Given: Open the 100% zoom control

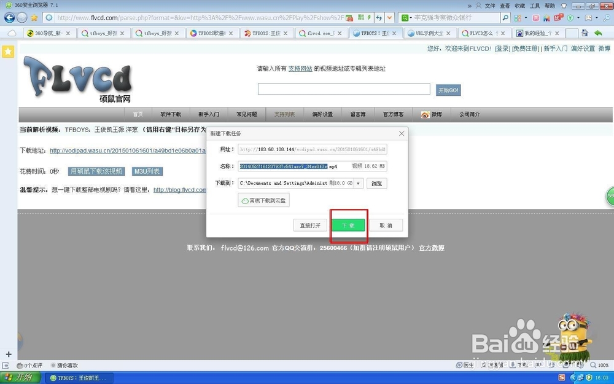Looking at the screenshot, I should pyautogui.click(x=599, y=365).
